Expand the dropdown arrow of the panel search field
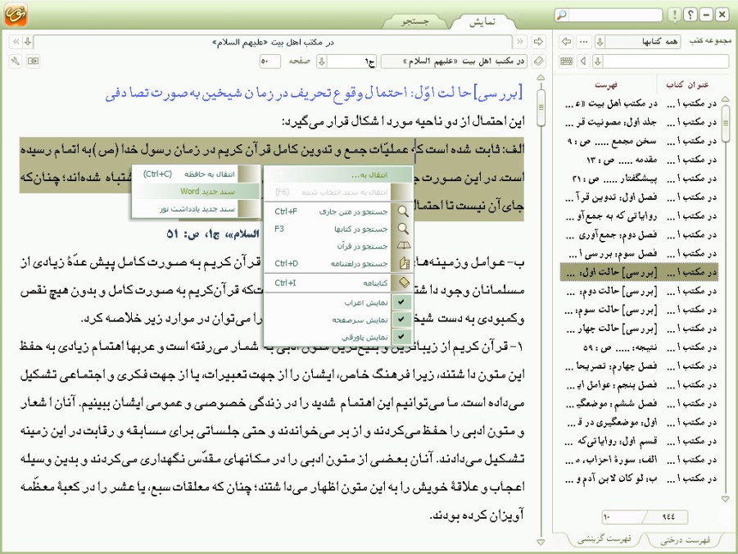Image resolution: width=738 pixels, height=554 pixels. [598, 61]
